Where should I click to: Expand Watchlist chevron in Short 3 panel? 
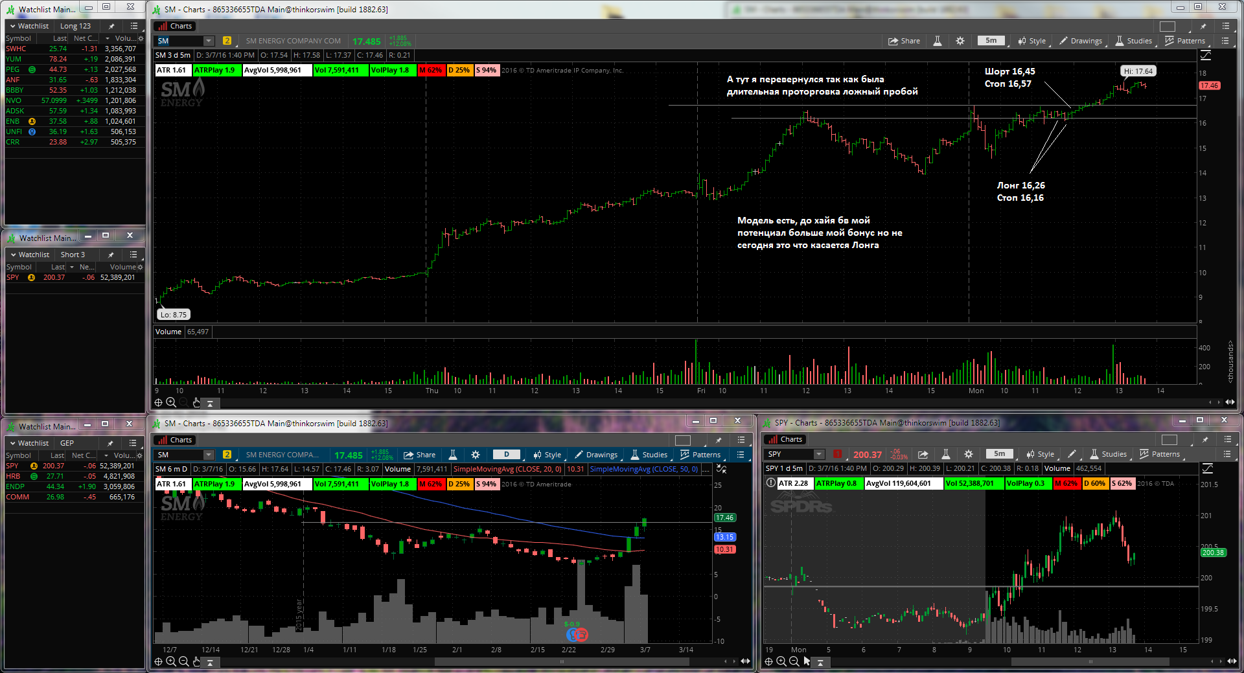[x=13, y=255]
